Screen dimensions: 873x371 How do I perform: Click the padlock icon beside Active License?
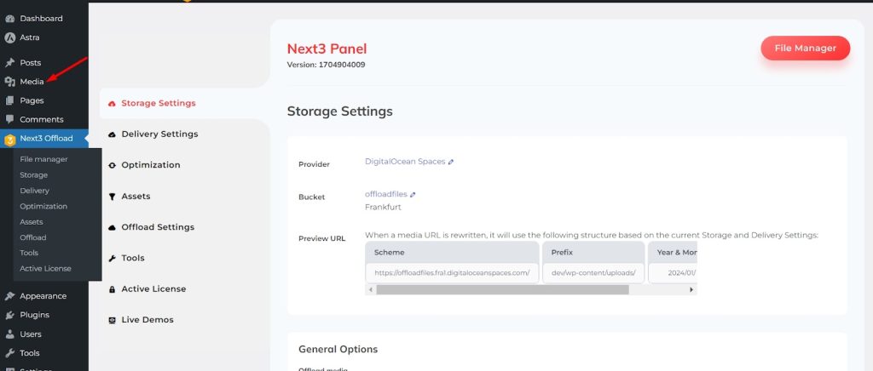(112, 288)
